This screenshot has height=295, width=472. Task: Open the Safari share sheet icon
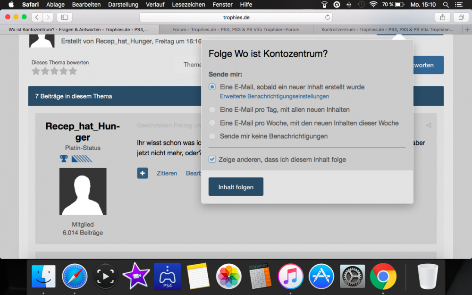[442, 17]
